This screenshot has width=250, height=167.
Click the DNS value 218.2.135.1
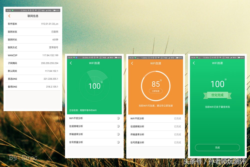click(52, 87)
